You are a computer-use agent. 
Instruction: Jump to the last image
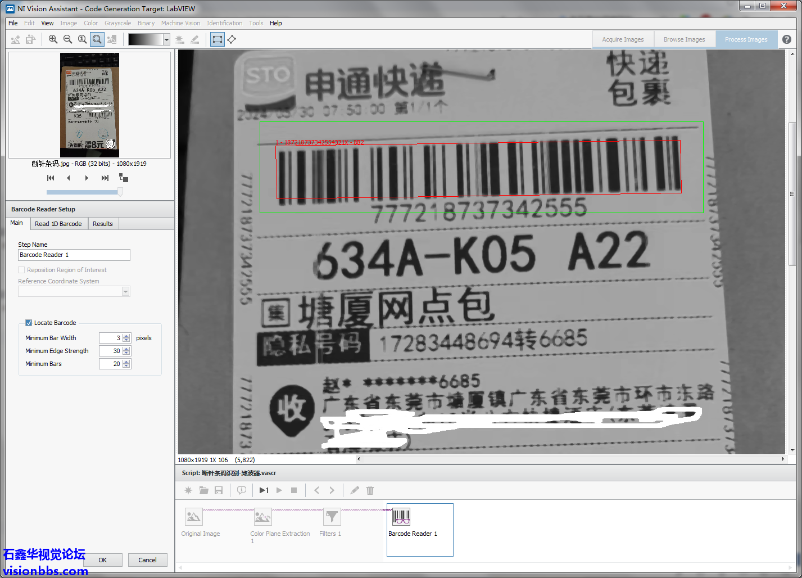point(105,178)
